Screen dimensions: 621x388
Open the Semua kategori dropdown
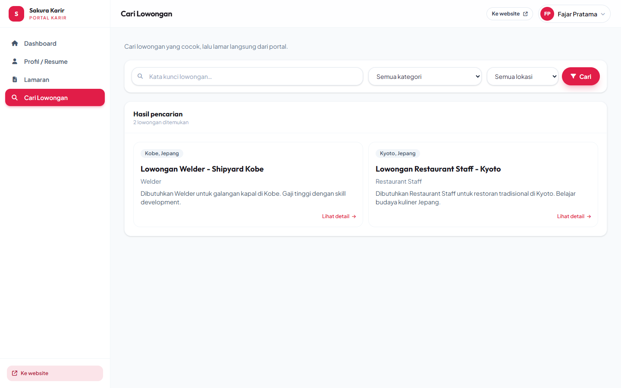(425, 76)
